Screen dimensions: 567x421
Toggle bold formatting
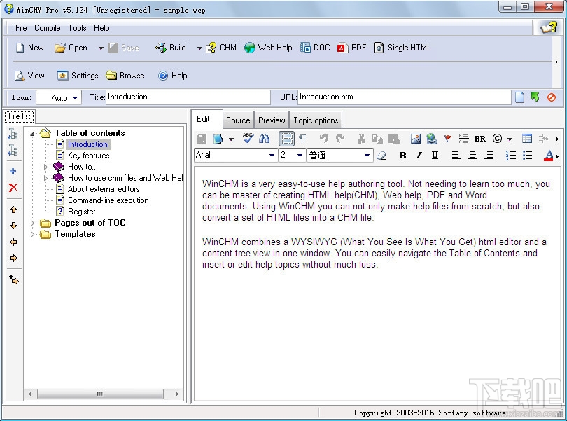(402, 156)
